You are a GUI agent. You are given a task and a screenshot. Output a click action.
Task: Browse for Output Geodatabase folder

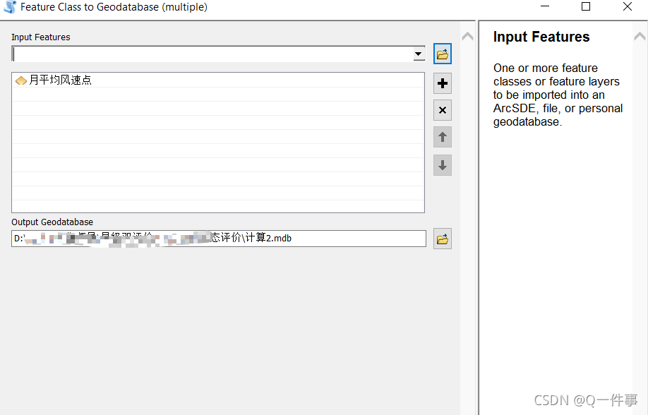(x=442, y=239)
